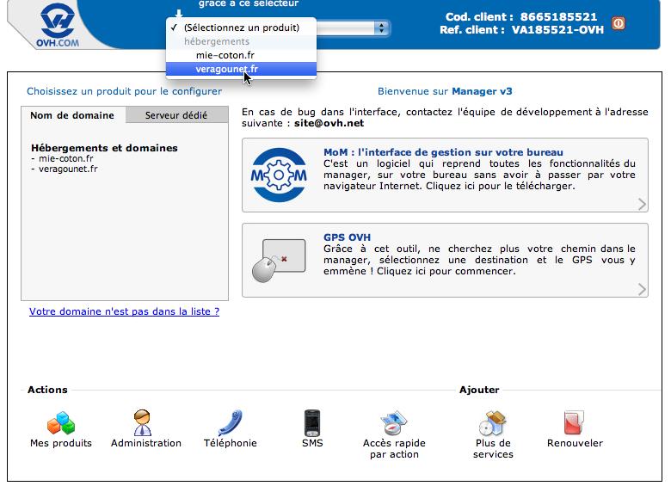Open veragounet.fr under Hébergements et domaines

pos(68,169)
